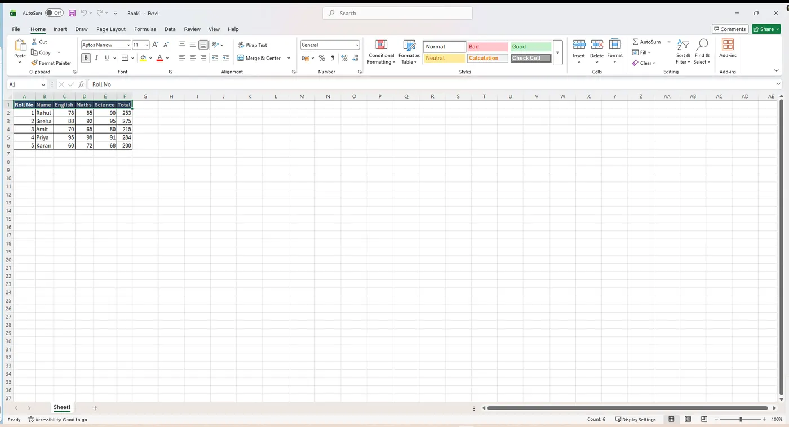Toggle Underline formatting
This screenshot has width=789, height=427.
(107, 57)
